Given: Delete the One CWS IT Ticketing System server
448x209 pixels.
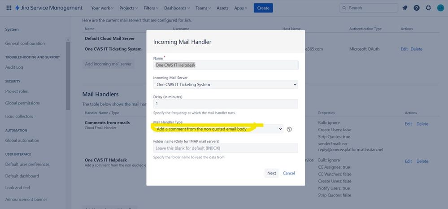Looking at the screenshot, I should (416, 49).
